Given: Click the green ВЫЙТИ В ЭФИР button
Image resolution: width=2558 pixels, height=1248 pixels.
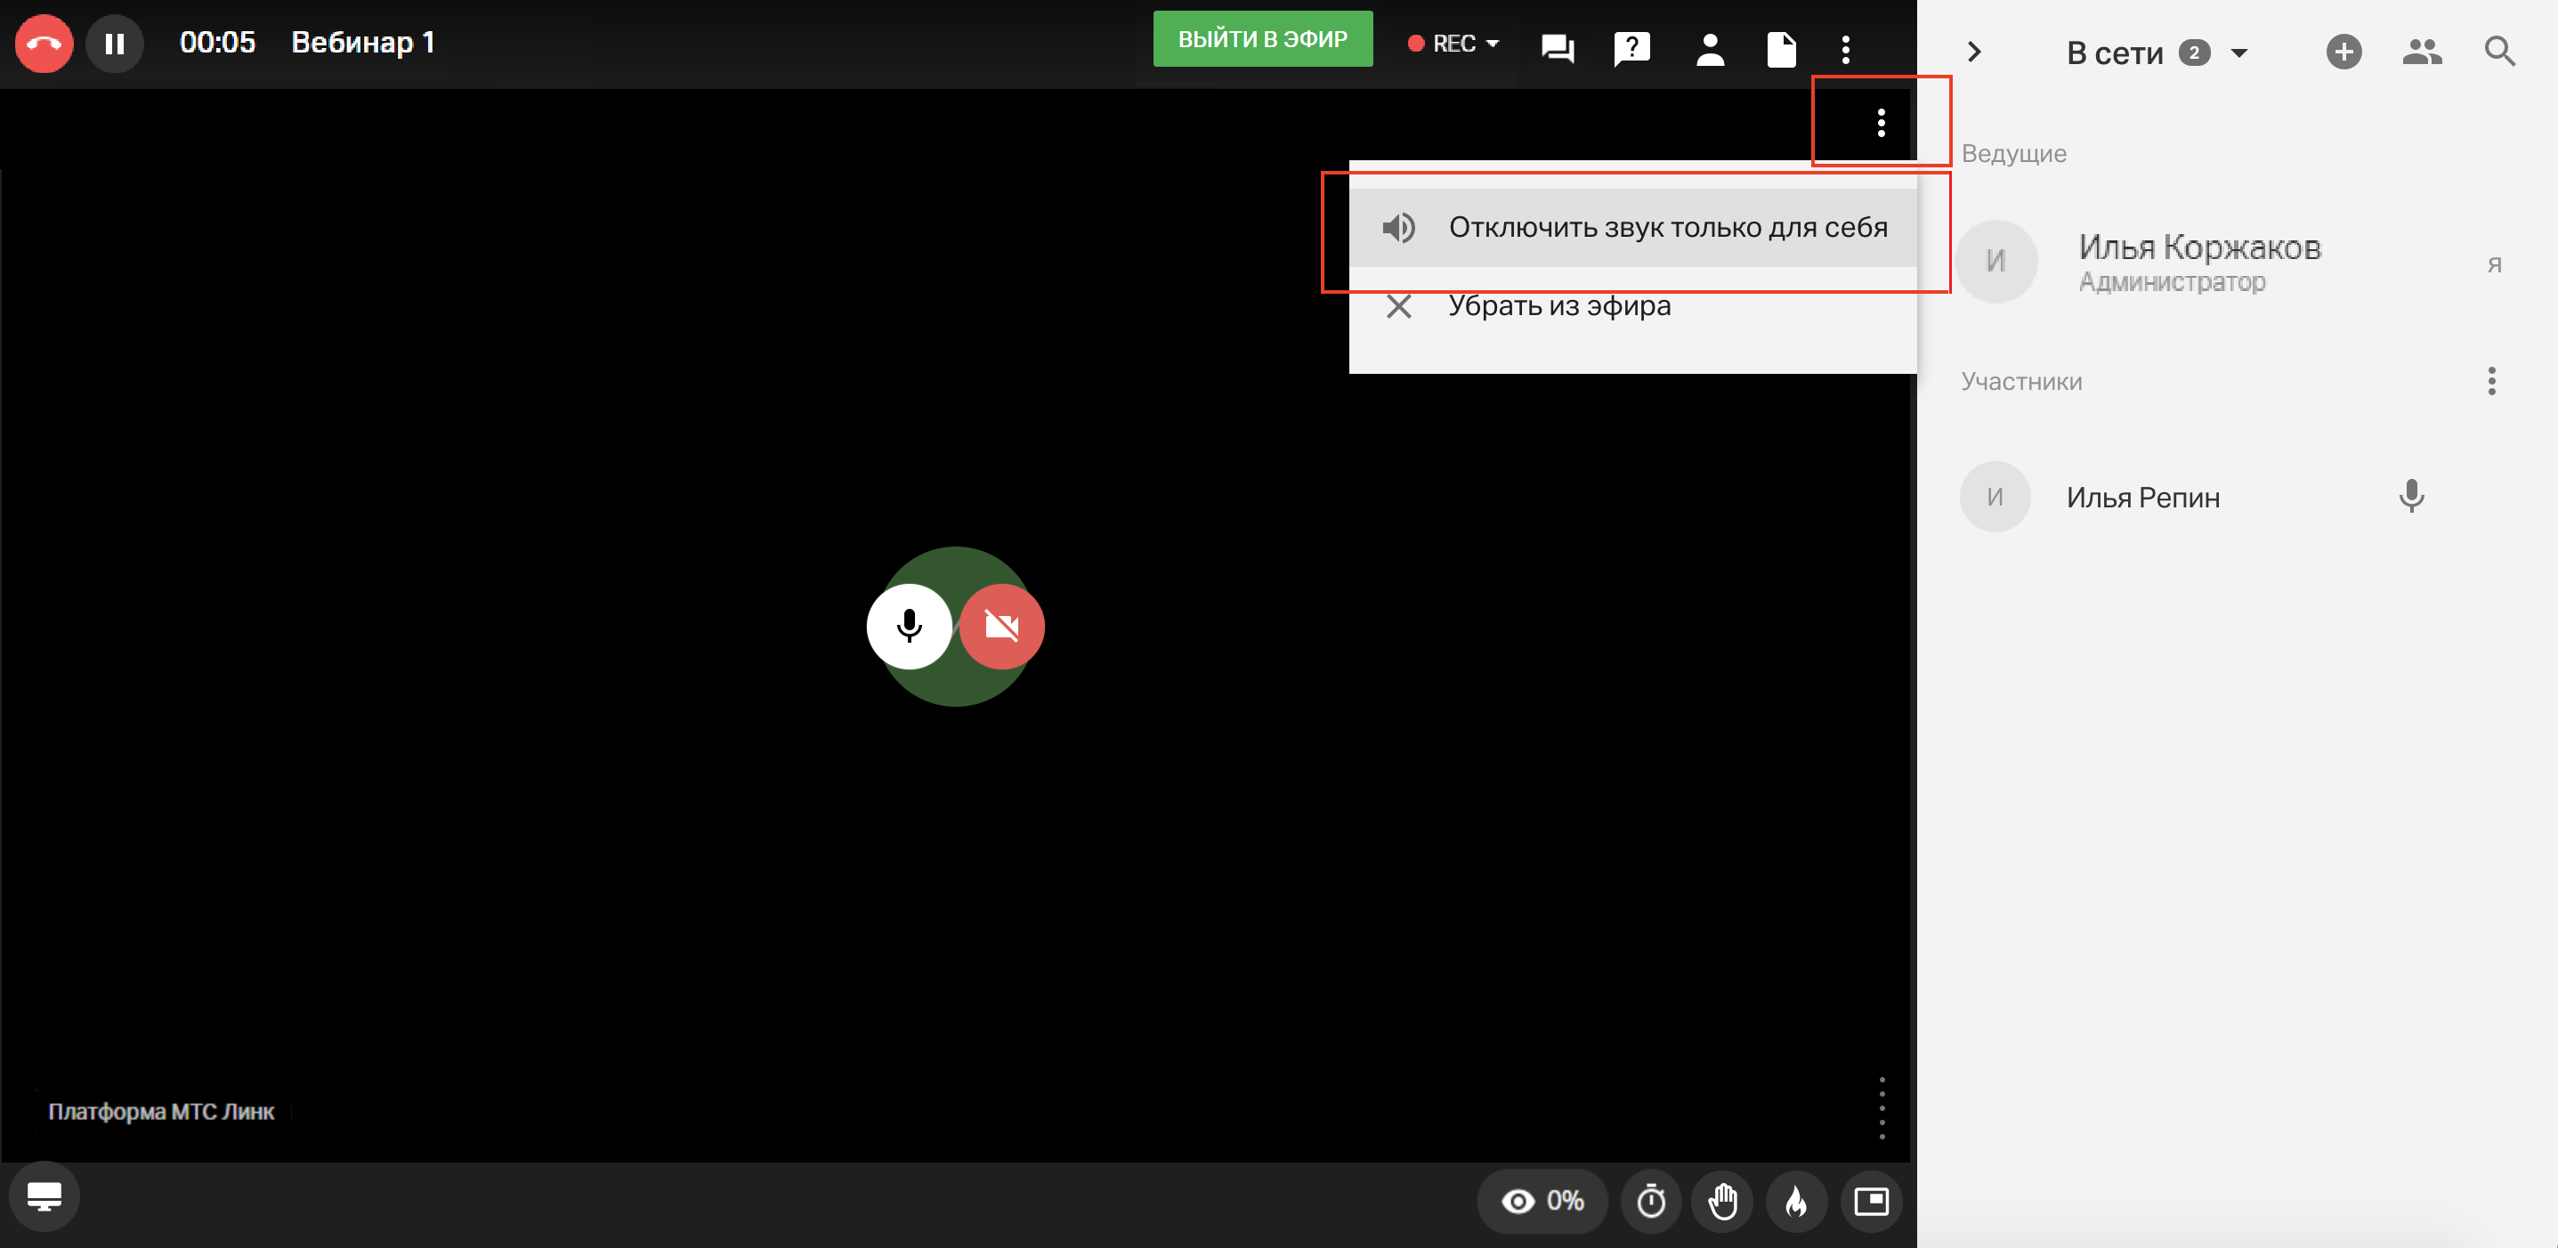Looking at the screenshot, I should (x=1262, y=40).
